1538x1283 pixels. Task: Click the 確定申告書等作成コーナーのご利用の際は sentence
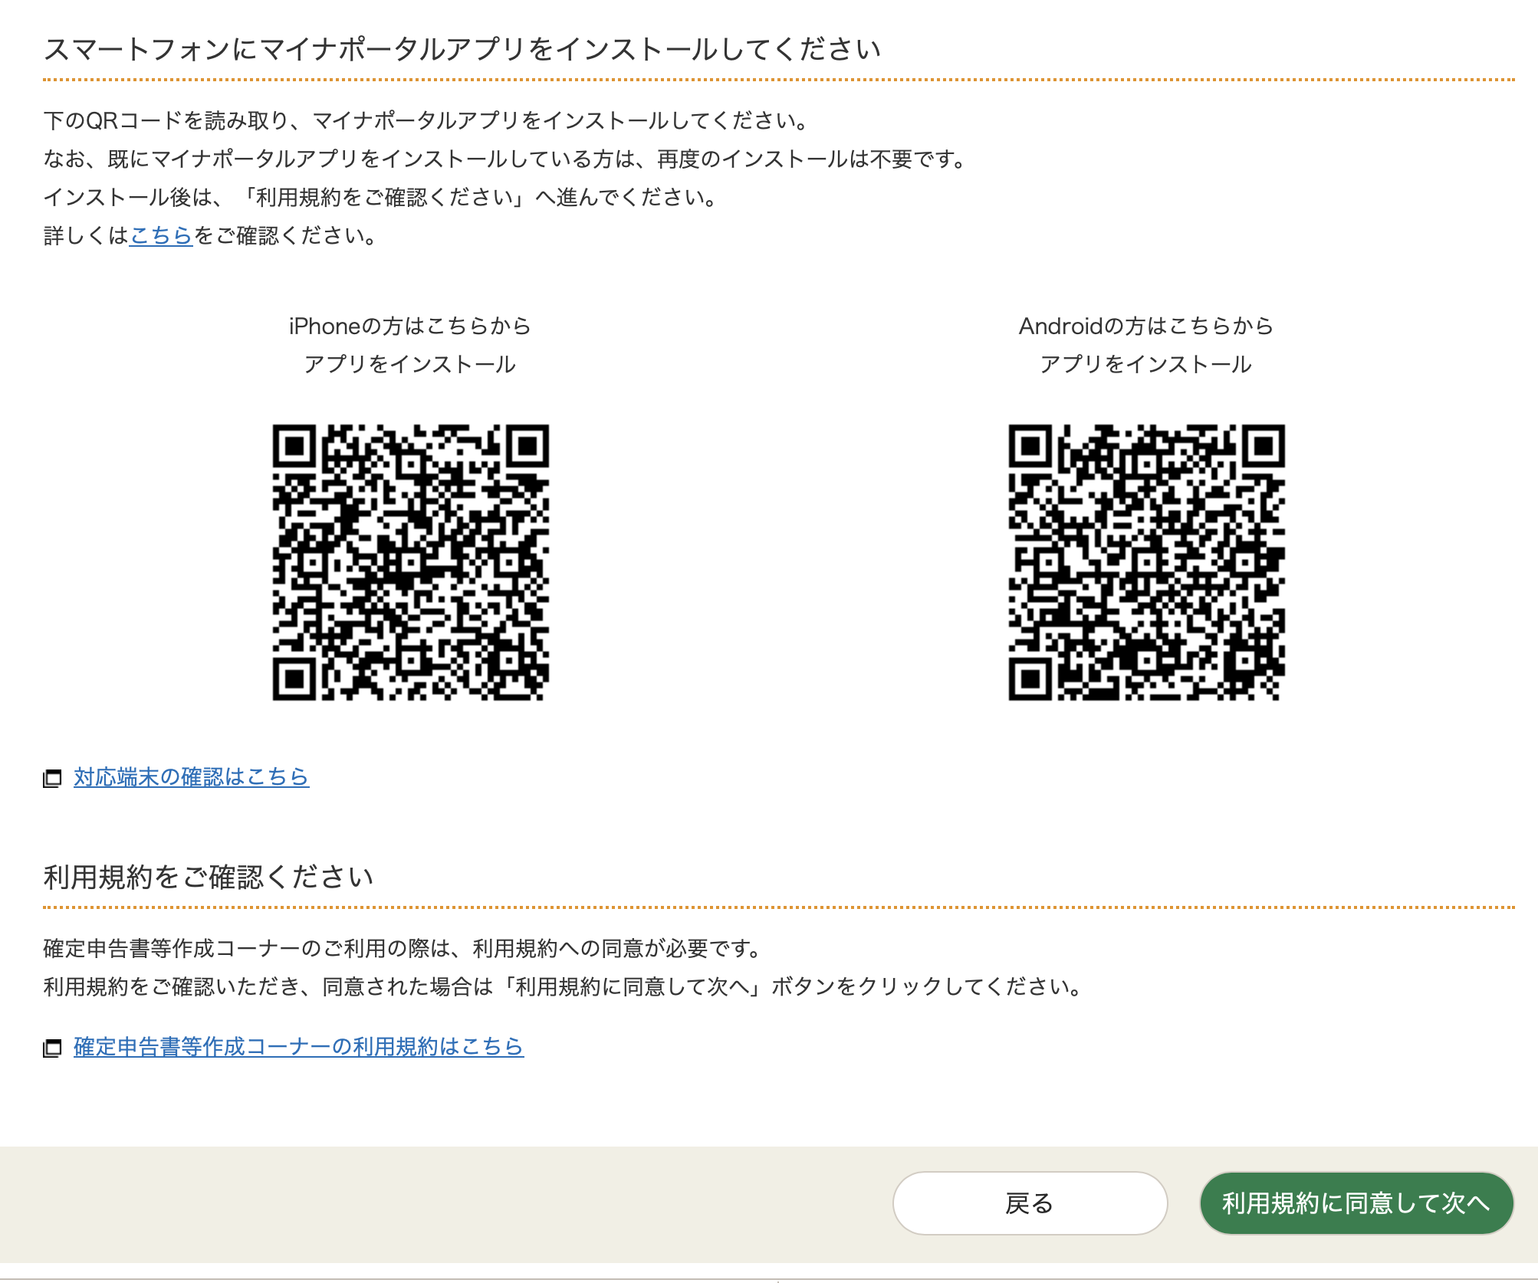403,949
